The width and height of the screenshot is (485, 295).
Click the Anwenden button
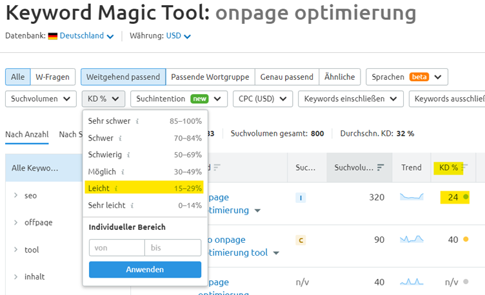coord(145,270)
